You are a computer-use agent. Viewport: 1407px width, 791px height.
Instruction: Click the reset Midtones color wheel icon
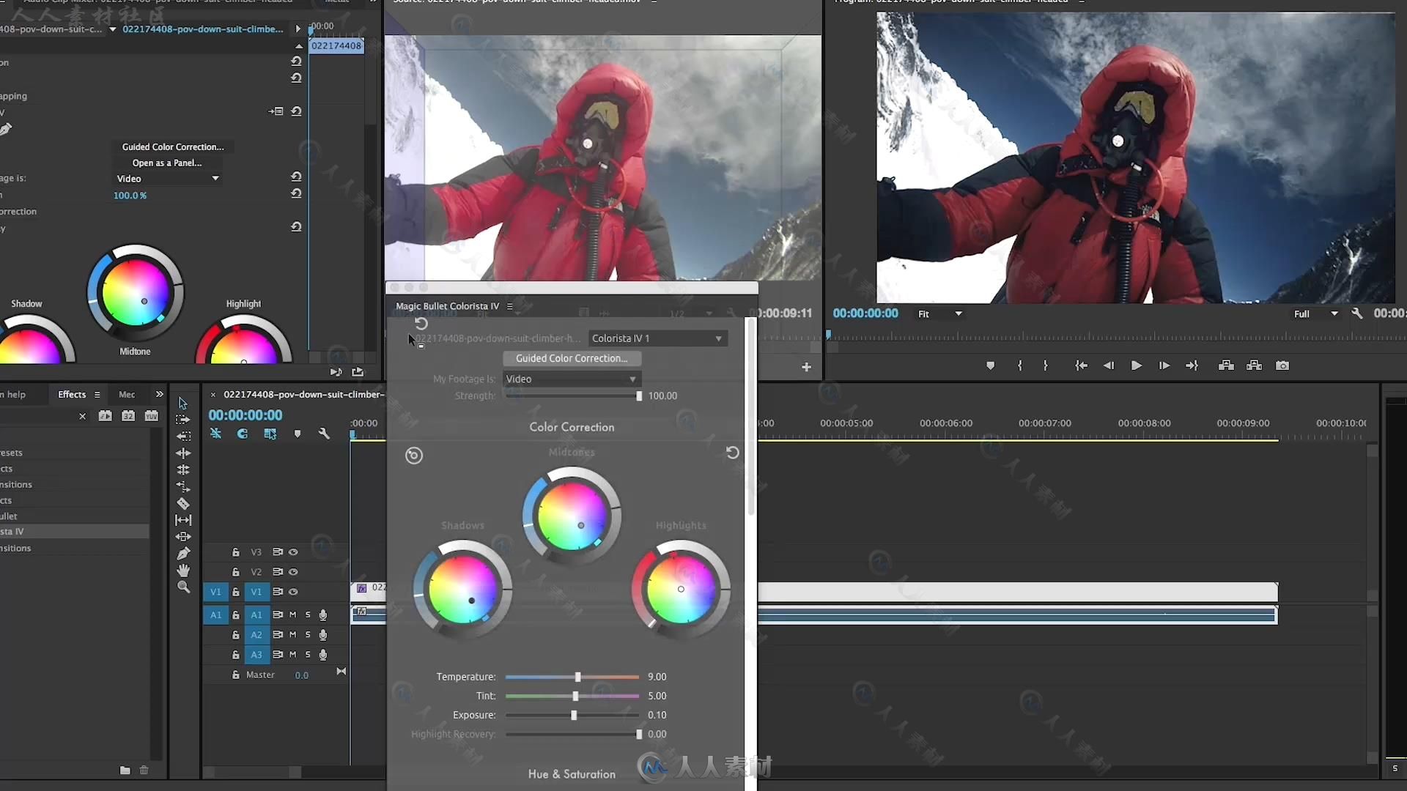point(731,452)
